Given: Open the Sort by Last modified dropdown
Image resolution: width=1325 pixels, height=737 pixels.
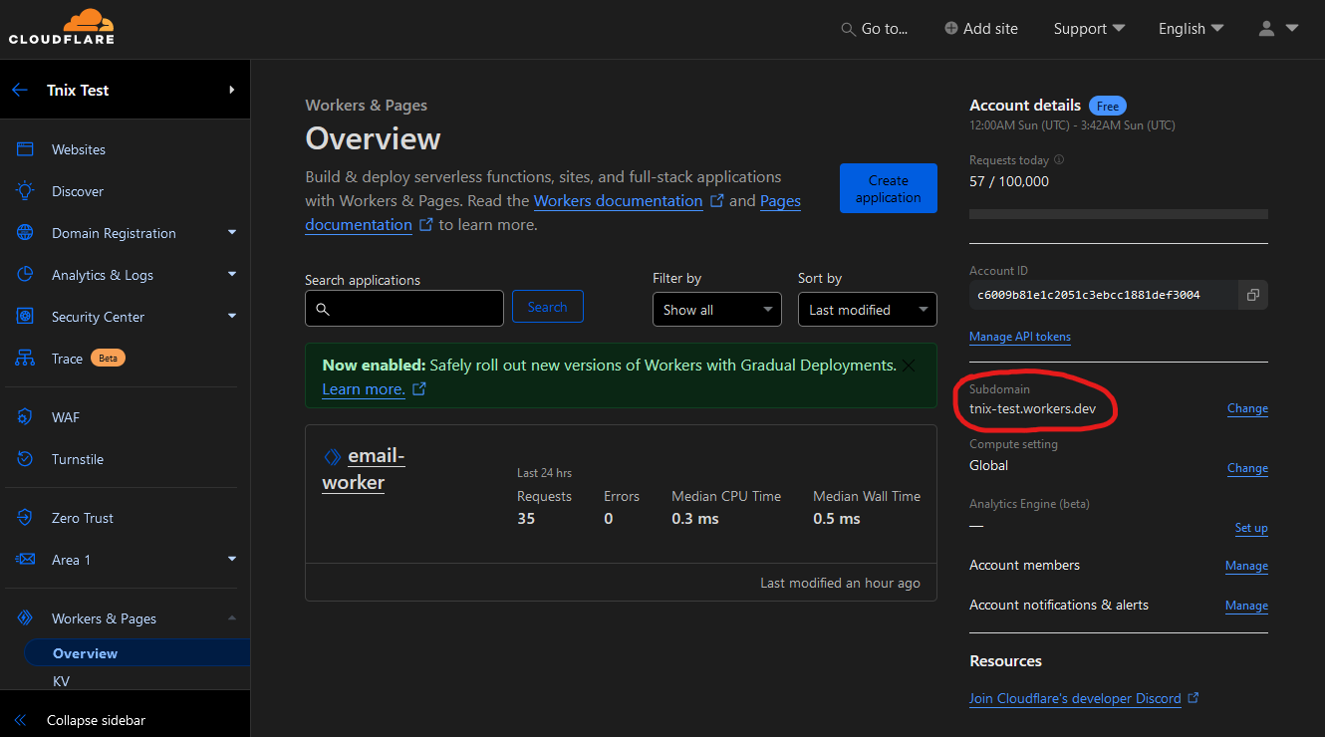Looking at the screenshot, I should click(868, 310).
